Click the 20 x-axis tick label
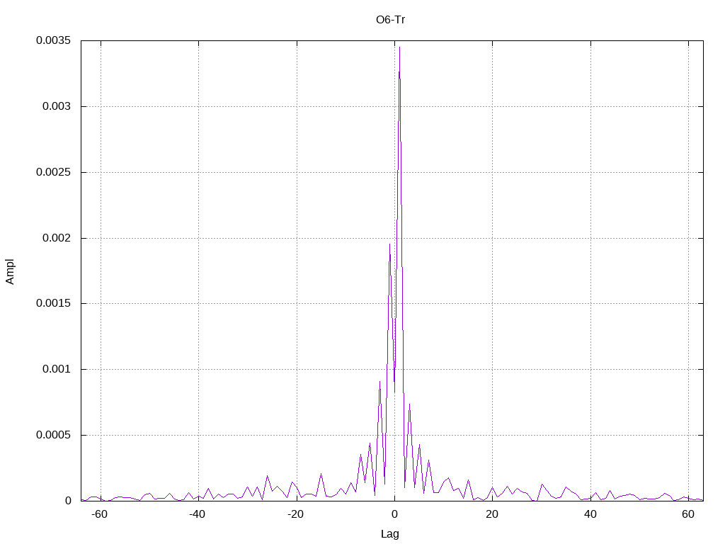 pos(492,514)
